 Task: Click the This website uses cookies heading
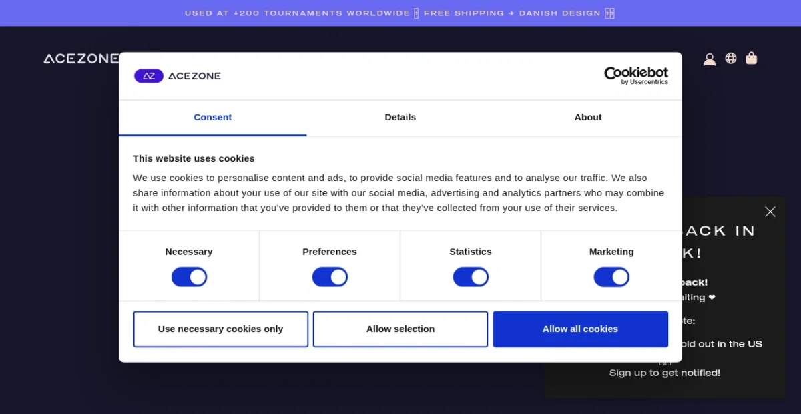(x=194, y=158)
